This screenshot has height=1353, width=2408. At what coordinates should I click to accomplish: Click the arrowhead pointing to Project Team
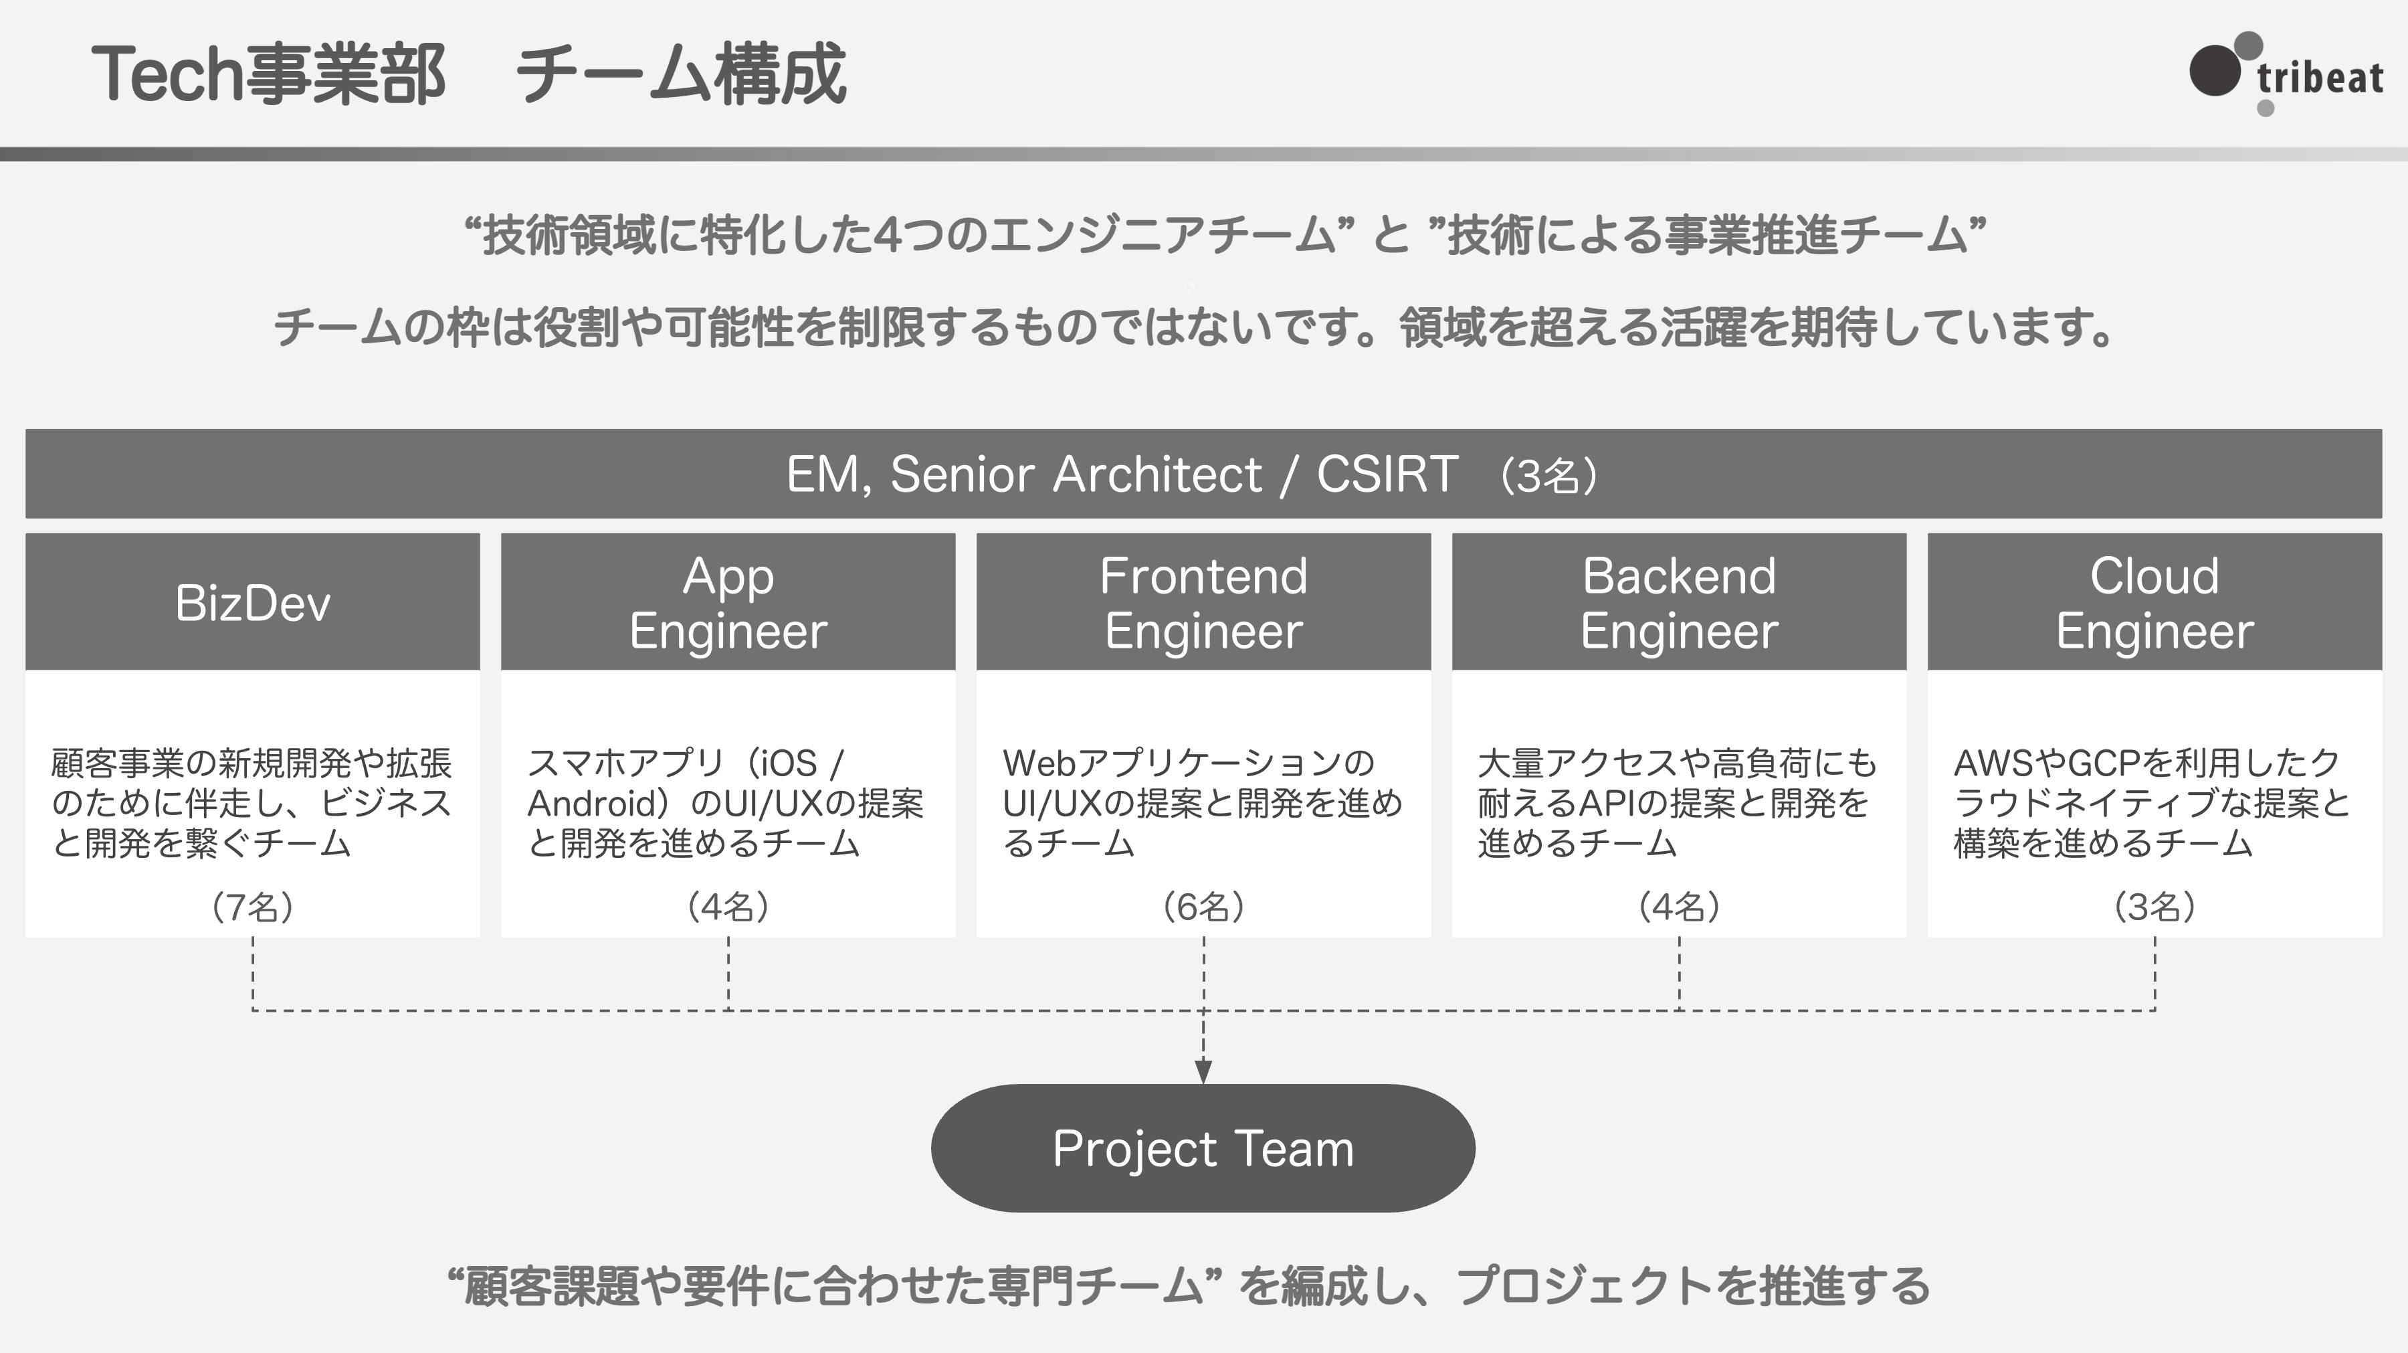click(x=1203, y=1071)
